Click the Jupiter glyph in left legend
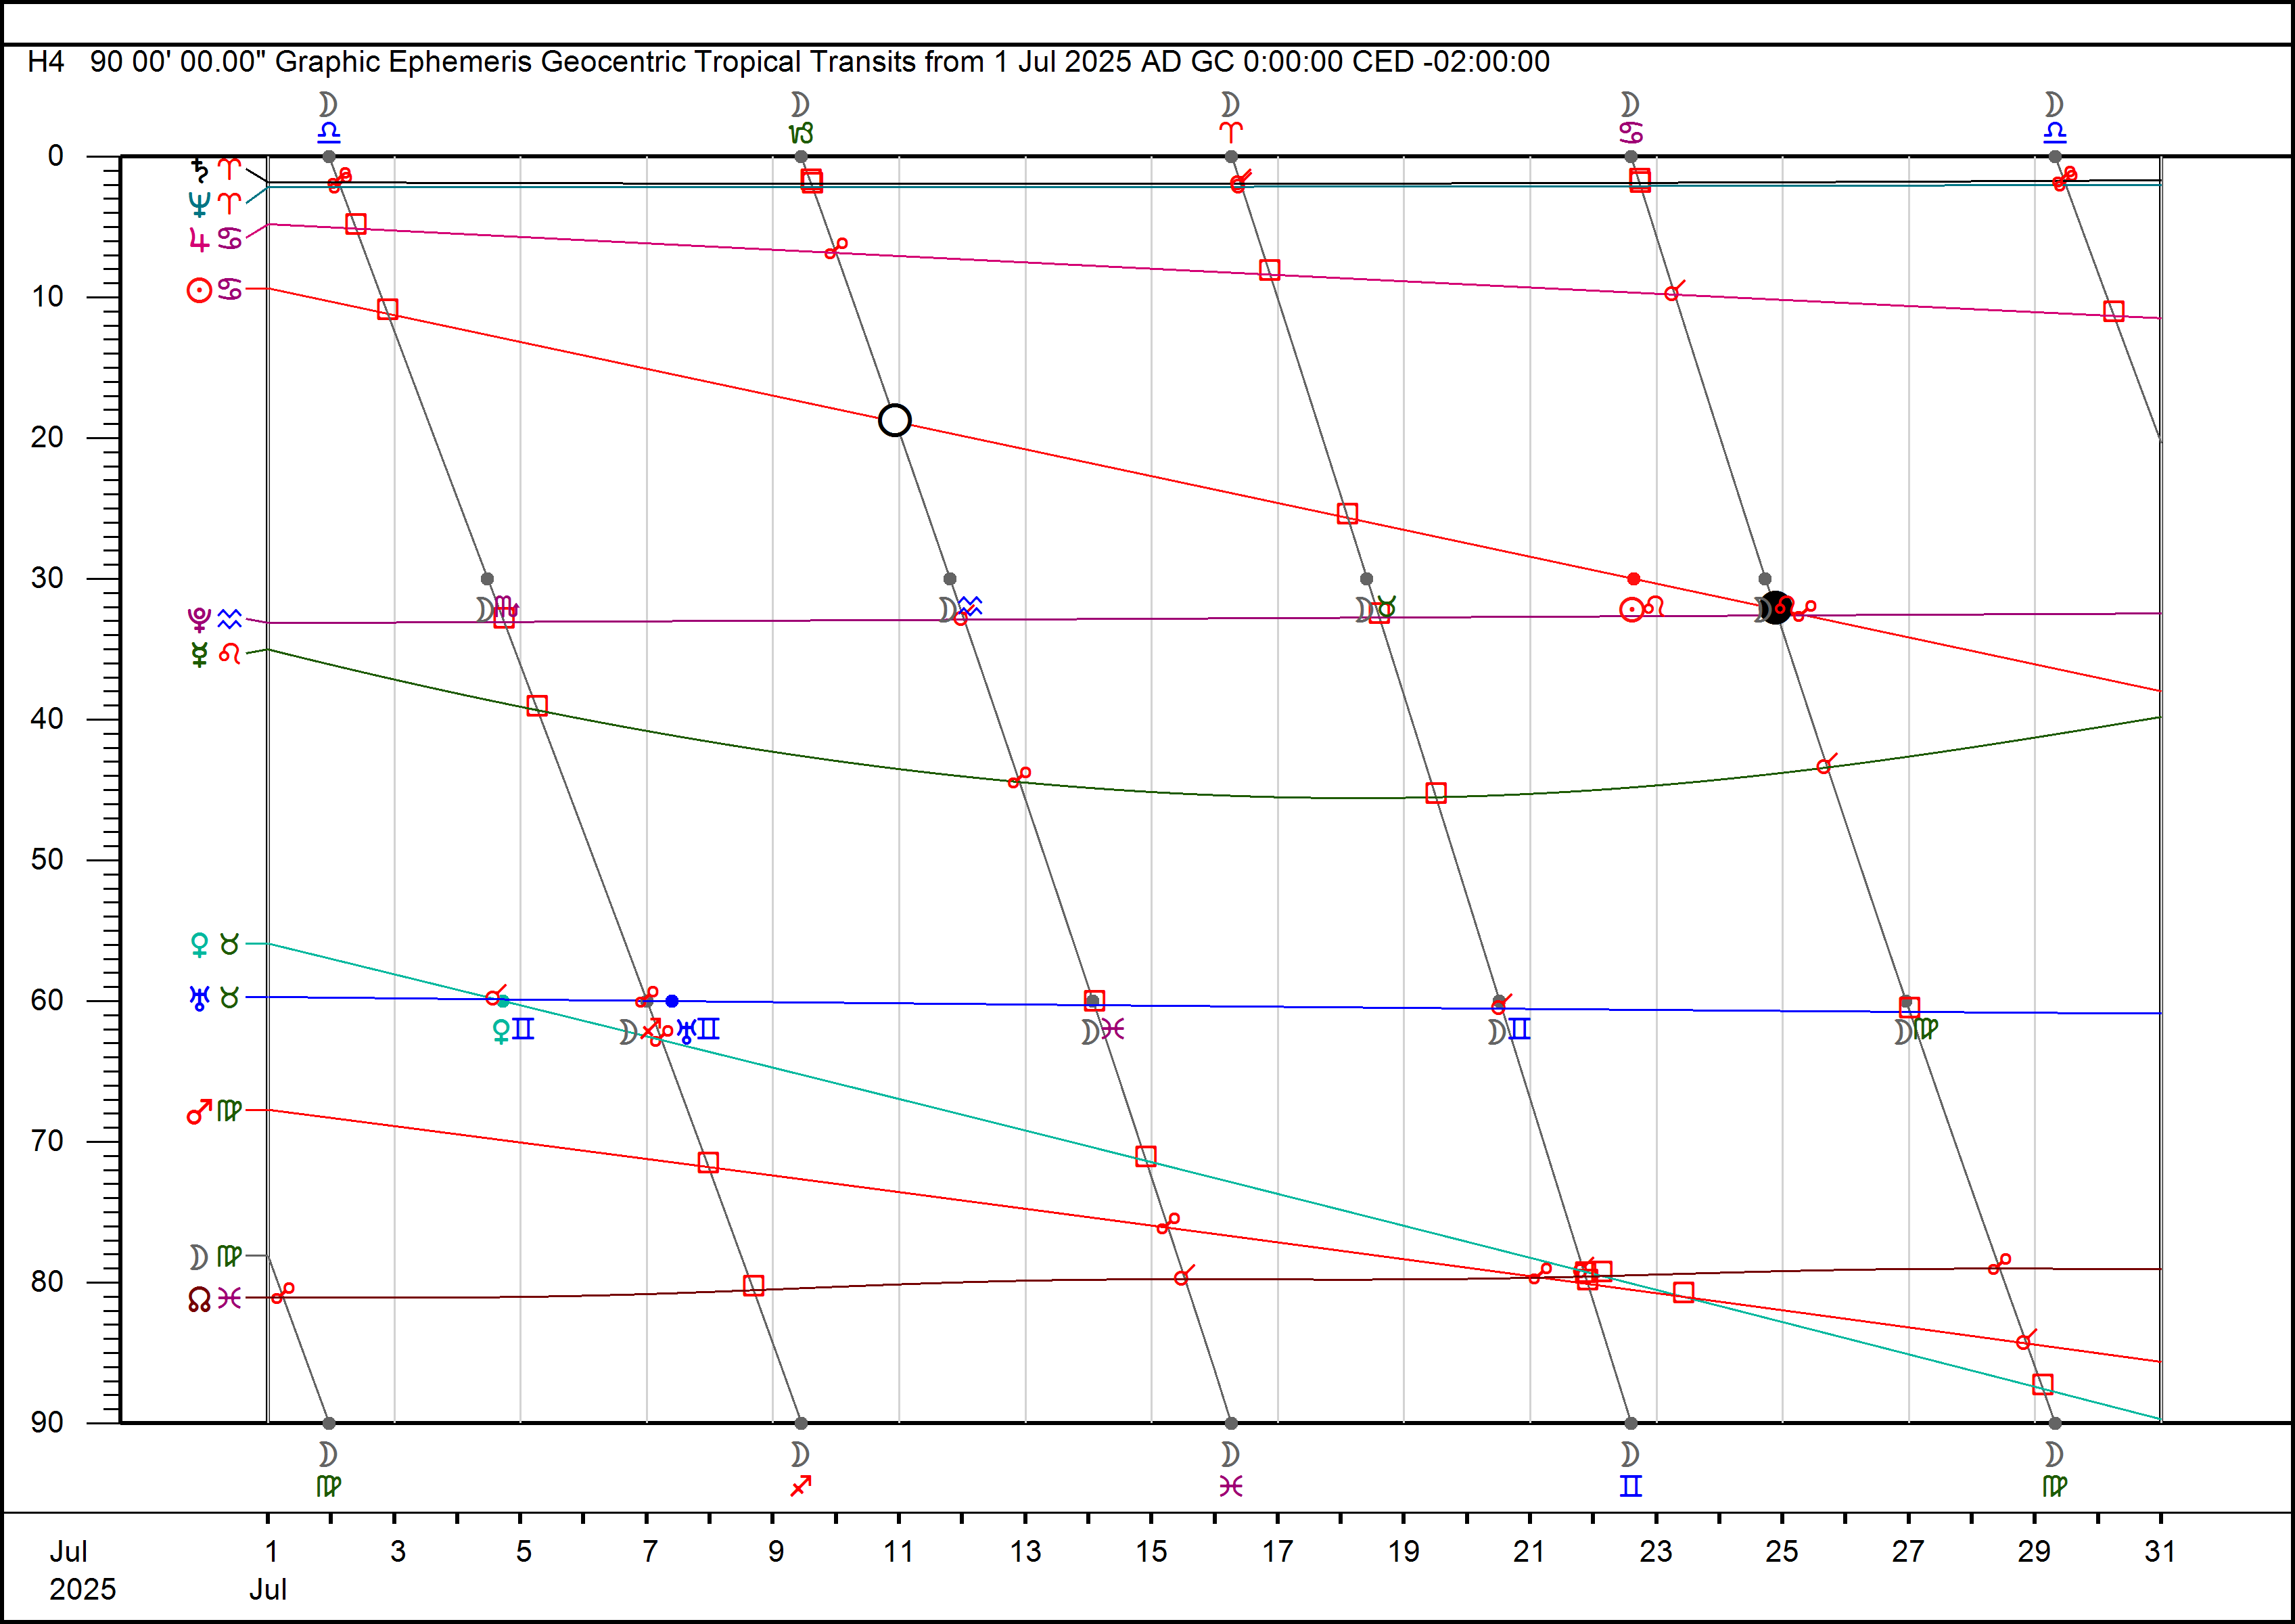Image resolution: width=2295 pixels, height=1624 pixels. tap(200, 239)
